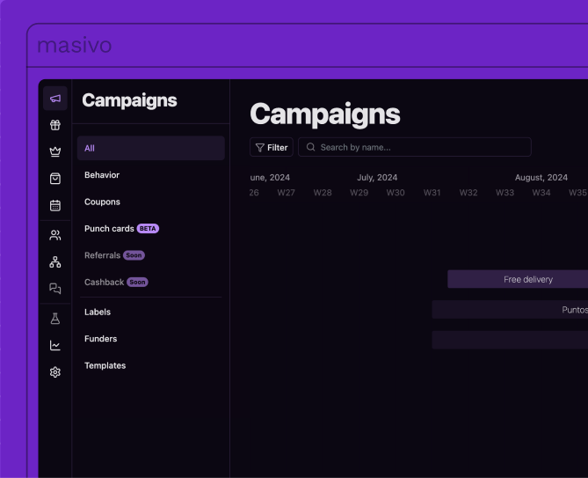
Task: Open the megaphone Campaigns sidebar icon
Action: click(55, 99)
